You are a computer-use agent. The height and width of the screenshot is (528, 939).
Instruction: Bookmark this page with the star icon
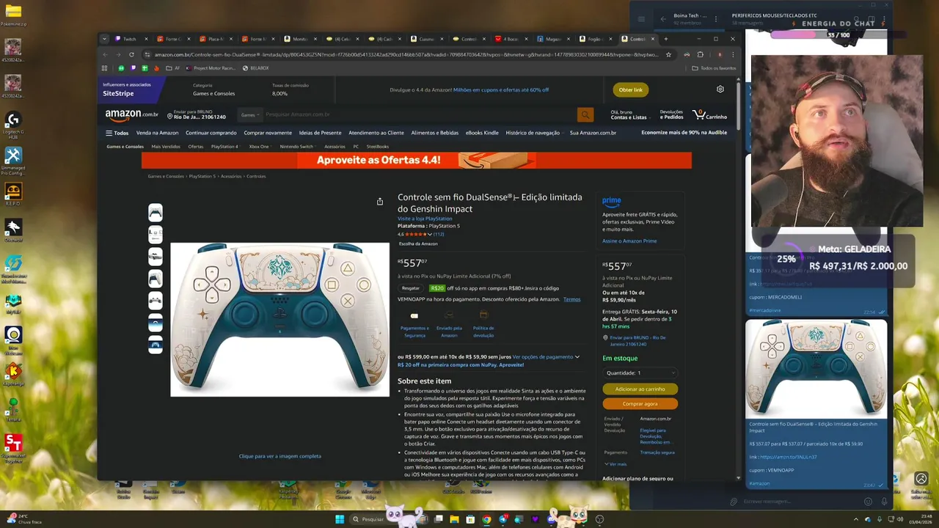coord(668,54)
